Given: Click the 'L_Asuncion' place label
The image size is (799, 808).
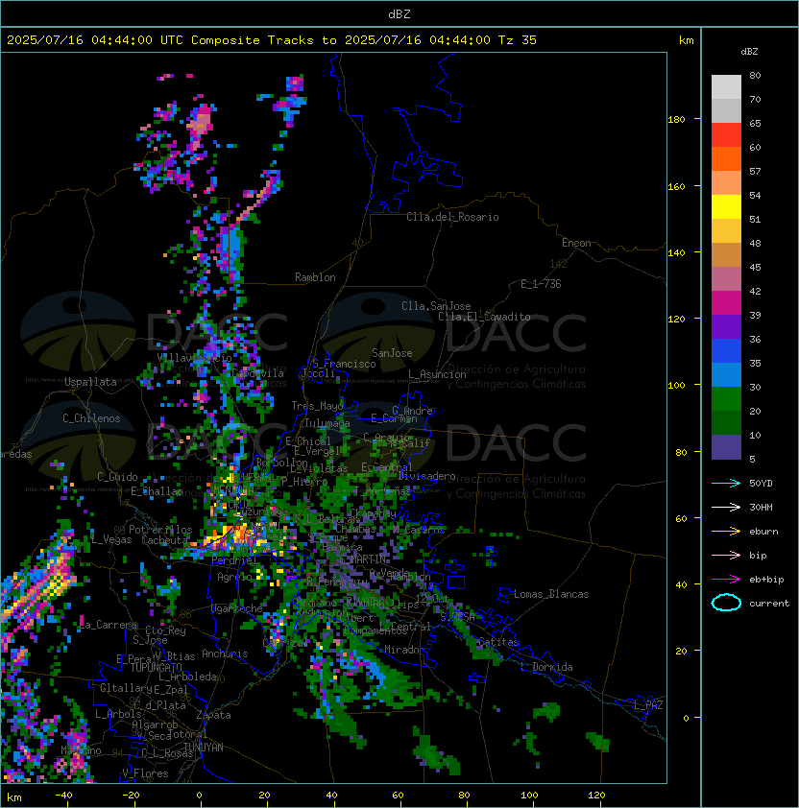Looking at the screenshot, I should 437,374.
